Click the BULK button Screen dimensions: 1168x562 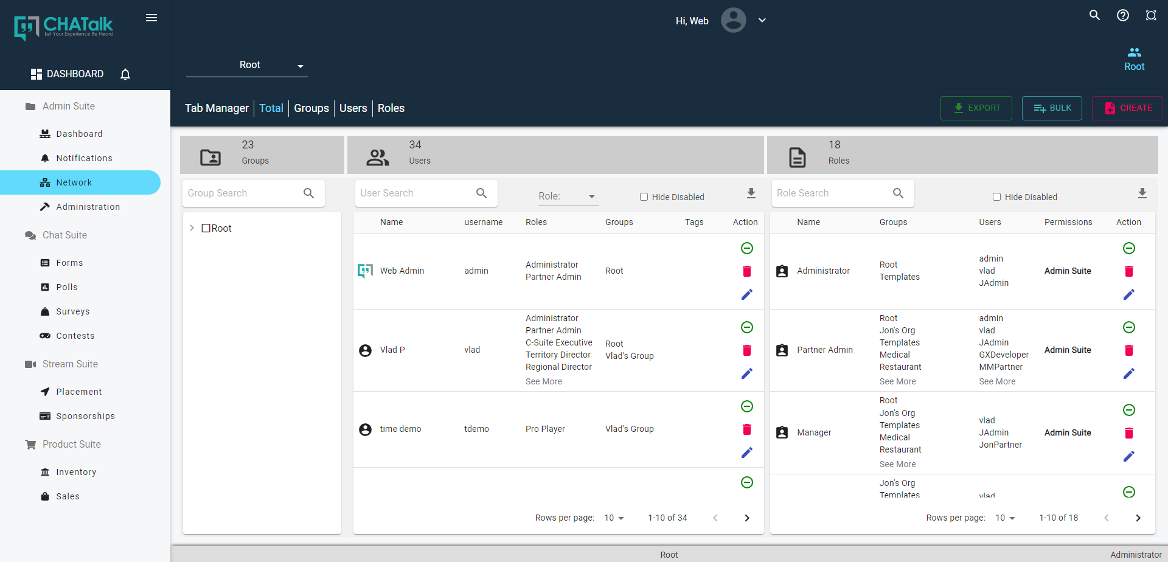tap(1052, 108)
